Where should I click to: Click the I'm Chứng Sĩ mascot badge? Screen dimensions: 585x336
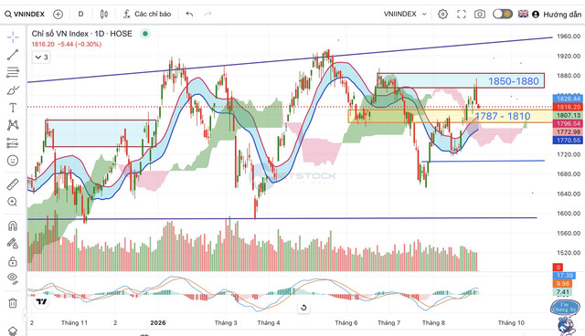564,309
